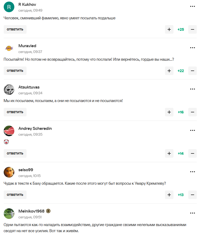
Task: Open three-dot menu for R Kukhov's comment
Action: click(193, 6)
